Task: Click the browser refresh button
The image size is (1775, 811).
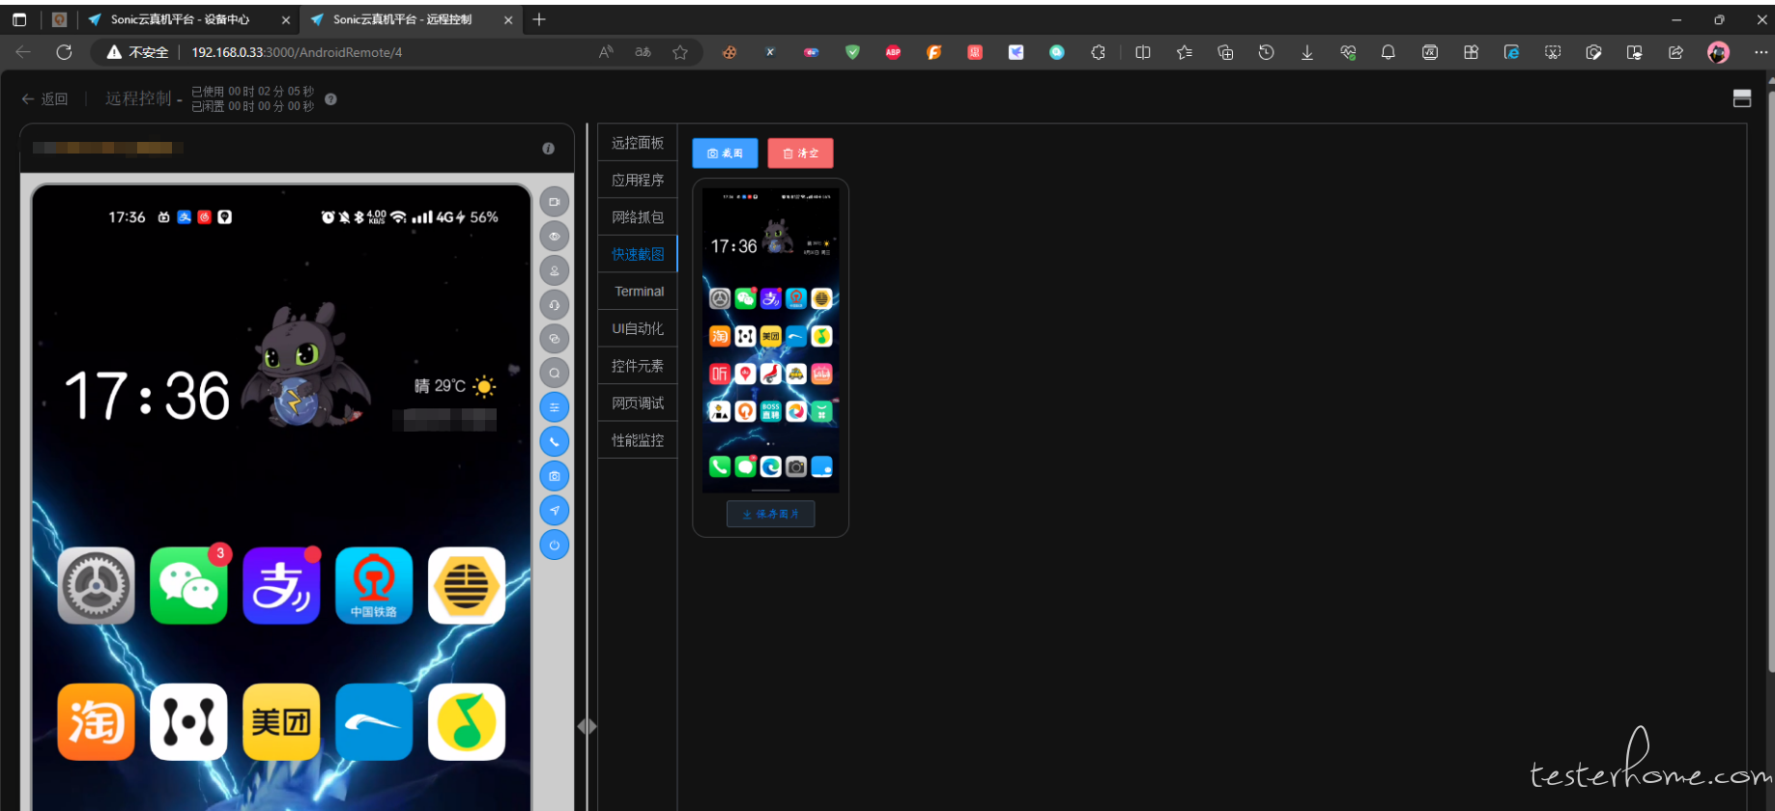Action: point(64,52)
